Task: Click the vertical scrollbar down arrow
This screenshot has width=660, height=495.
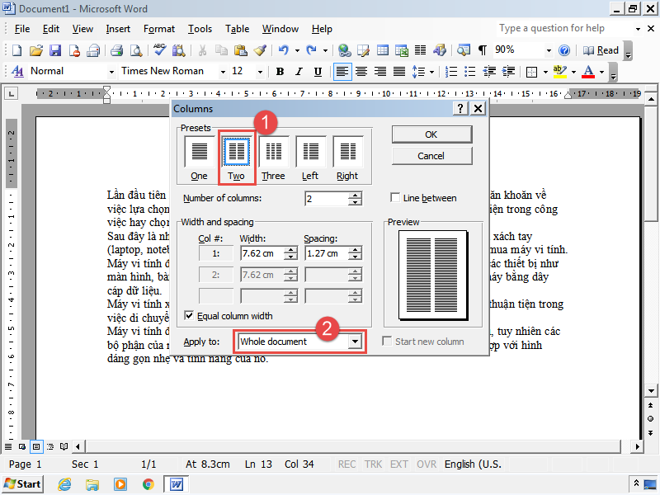Action: pos(651,390)
